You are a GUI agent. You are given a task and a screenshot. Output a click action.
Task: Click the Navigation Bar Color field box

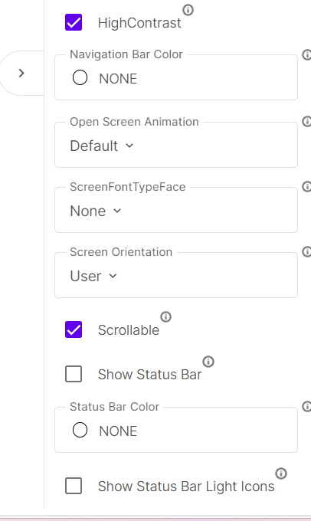(x=176, y=77)
